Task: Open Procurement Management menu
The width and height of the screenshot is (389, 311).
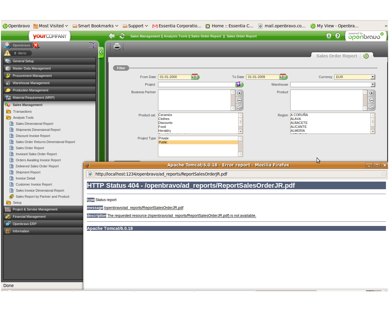Action: coord(50,76)
